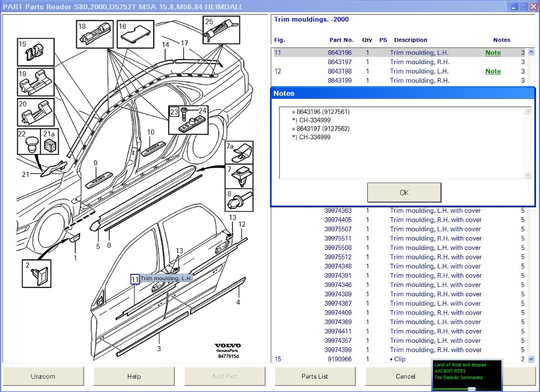Screen dimensions: 540x392
Task: Open Note link for part 8643196
Action: pos(492,53)
